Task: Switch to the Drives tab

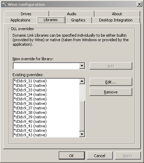Action: [26, 14]
